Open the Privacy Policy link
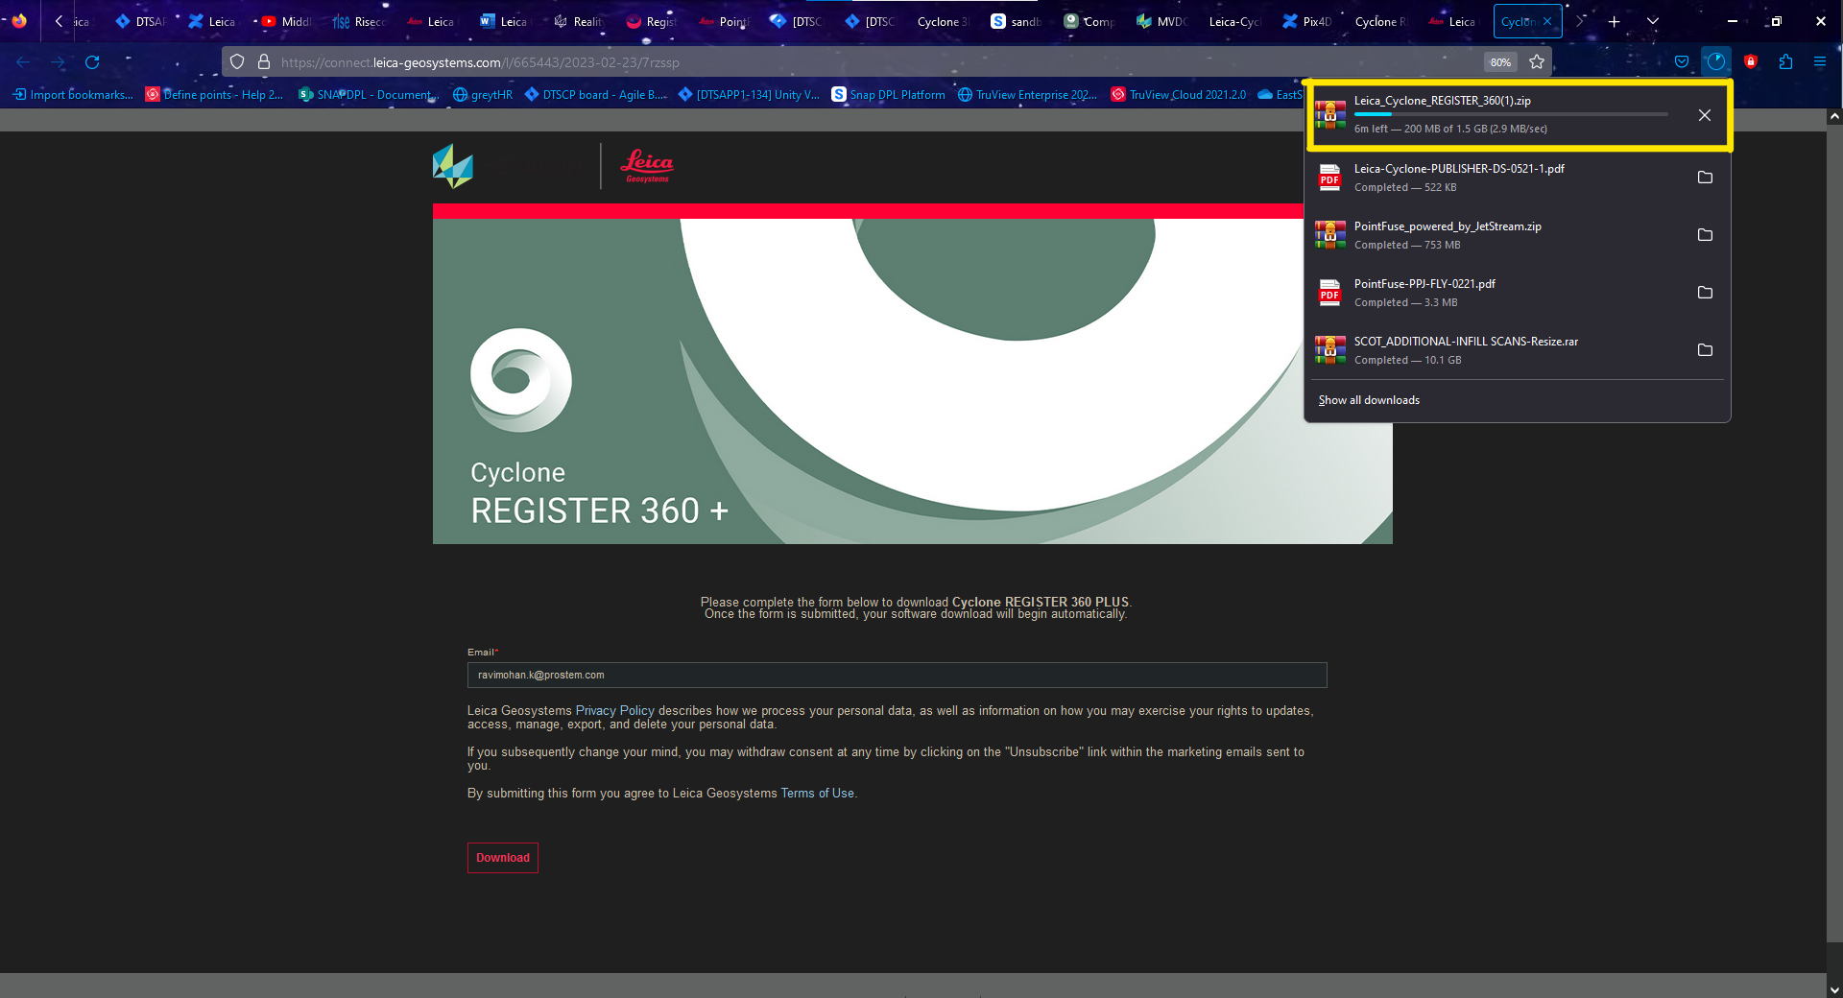Screen dimensions: 1843x998 pos(614,711)
